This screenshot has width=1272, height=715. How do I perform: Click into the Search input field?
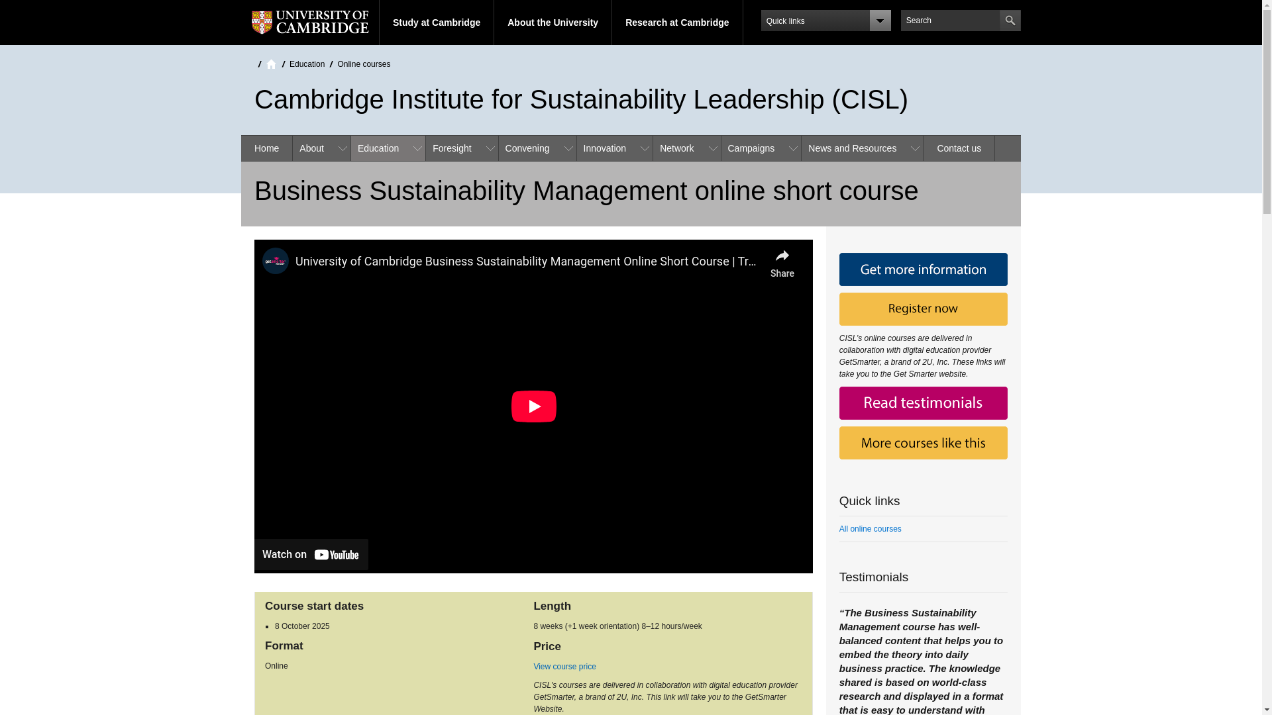tap(950, 21)
